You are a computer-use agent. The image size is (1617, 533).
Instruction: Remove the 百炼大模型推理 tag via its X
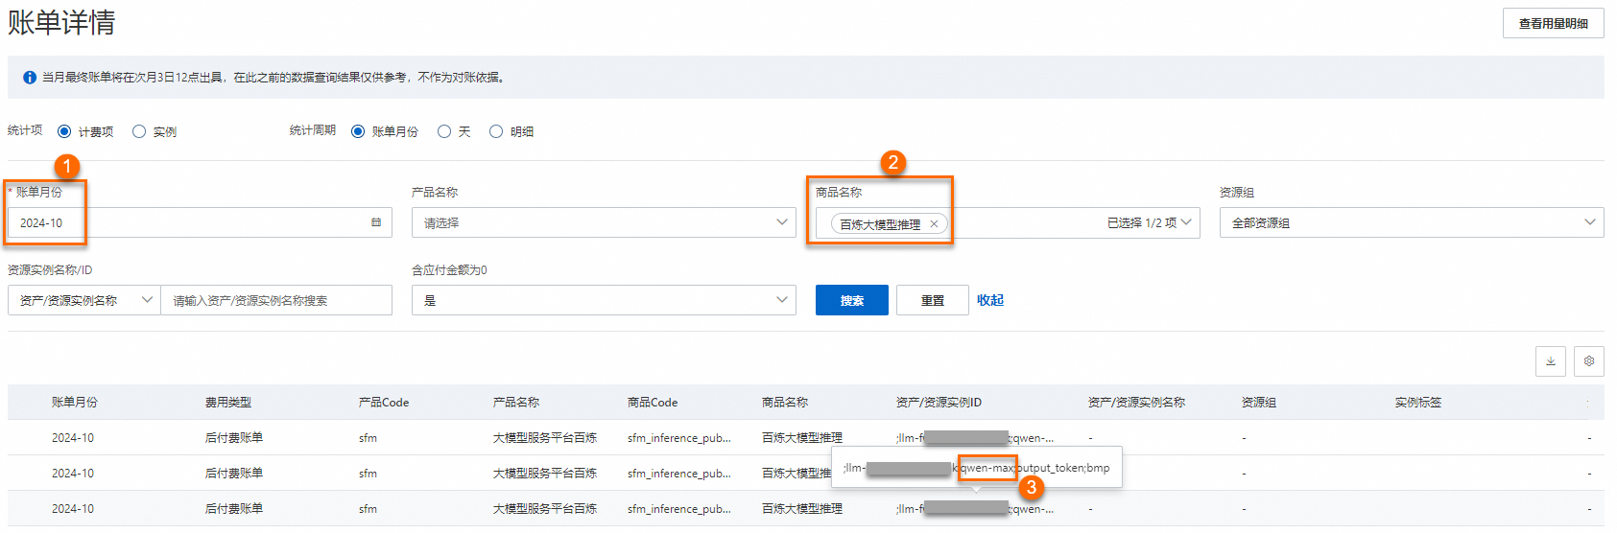934,223
